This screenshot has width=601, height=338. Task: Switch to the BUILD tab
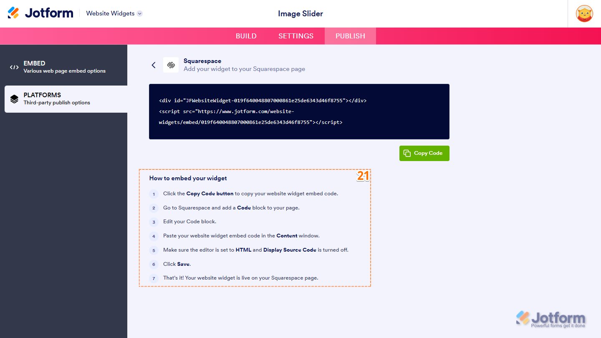tap(246, 36)
